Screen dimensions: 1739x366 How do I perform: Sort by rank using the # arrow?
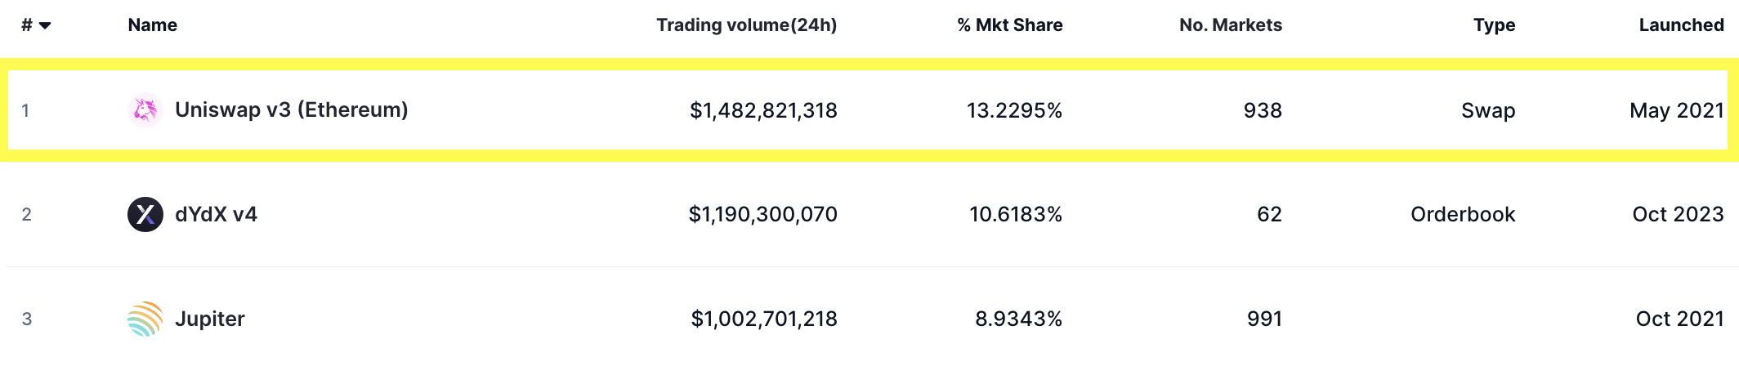tap(44, 25)
